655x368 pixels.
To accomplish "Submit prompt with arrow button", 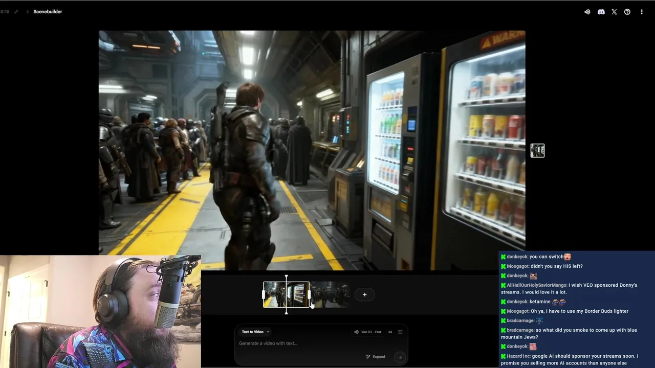I will pos(400,357).
